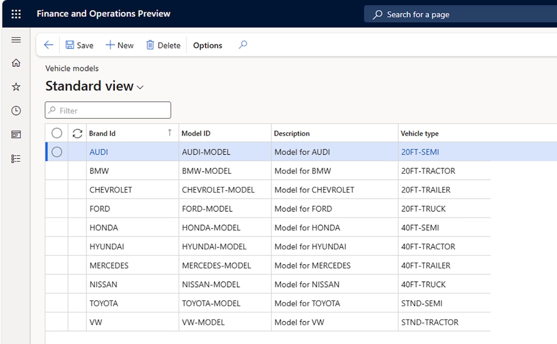Click the New button
Viewport: 557px width, 344px height.
(119, 45)
